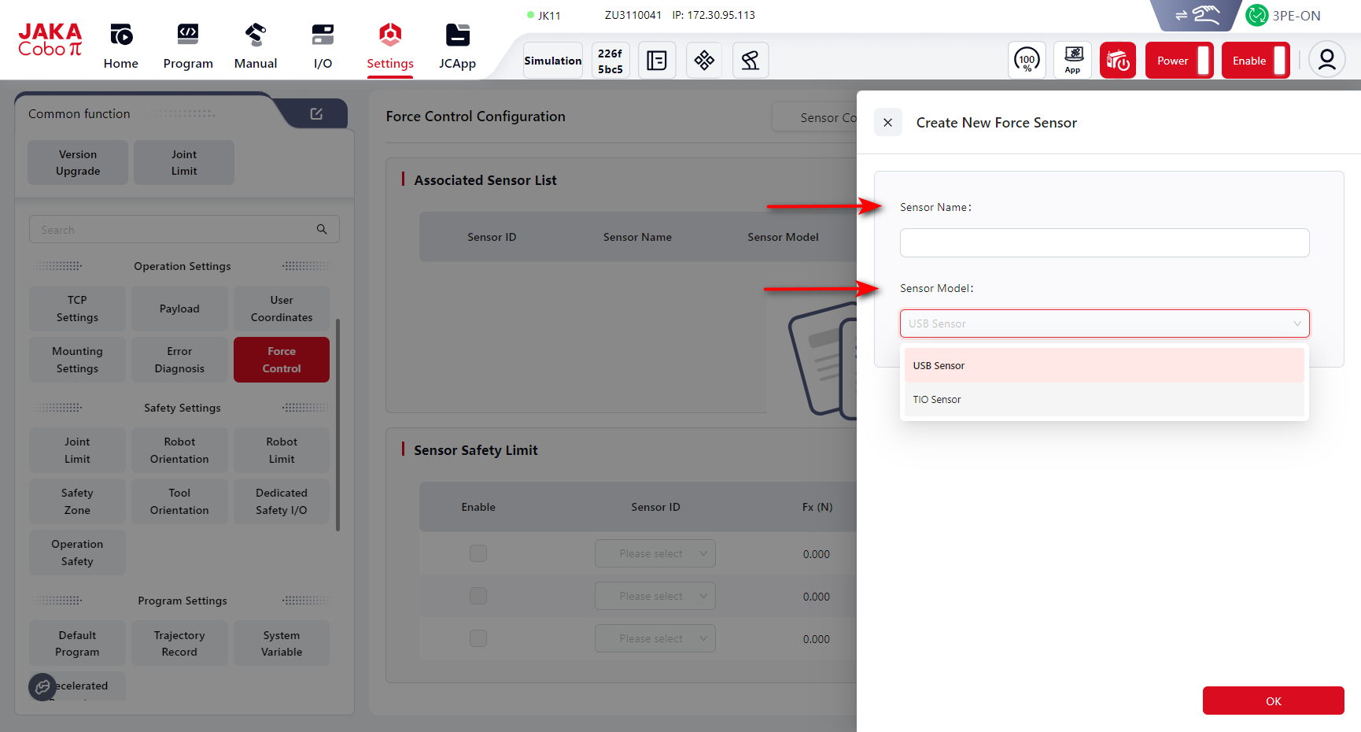The height and width of the screenshot is (732, 1361).
Task: Edit the Common function panel via pencil icon
Action: (316, 114)
